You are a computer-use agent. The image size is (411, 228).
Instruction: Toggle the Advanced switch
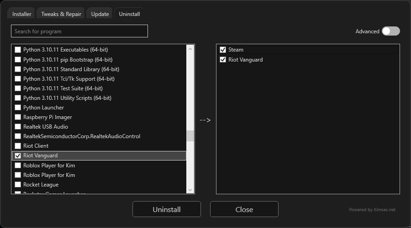[x=390, y=31]
